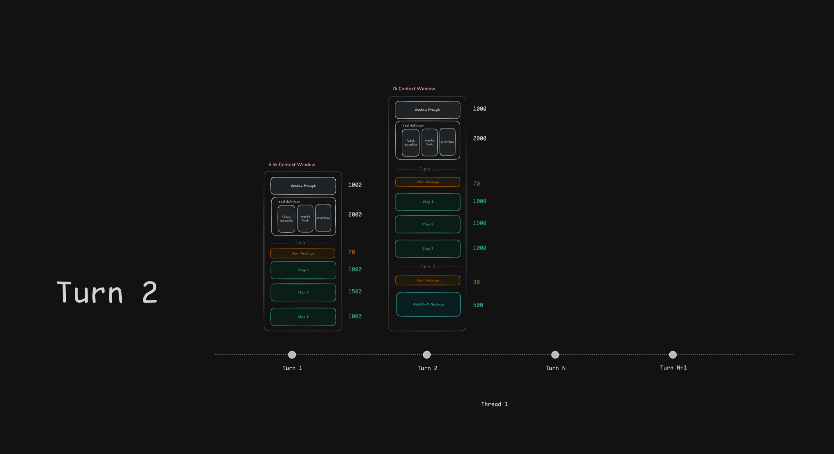Click the Turn 2 timeline dot
Screen dimensions: 834x454
click(427, 354)
